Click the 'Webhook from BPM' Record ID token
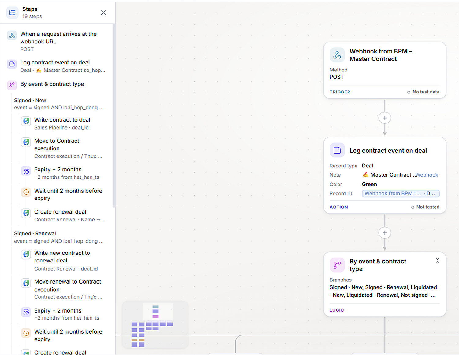Screen dimensions: 459x355 tap(401, 193)
